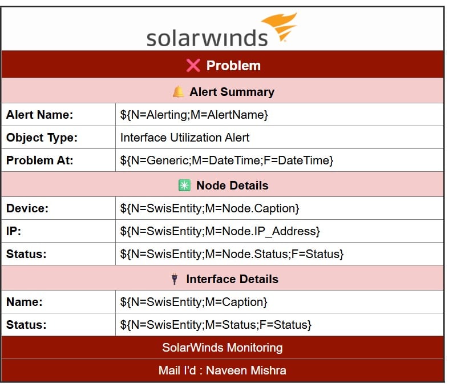Click the orange flame emblem in logo
This screenshot has width=449, height=387.
(279, 27)
